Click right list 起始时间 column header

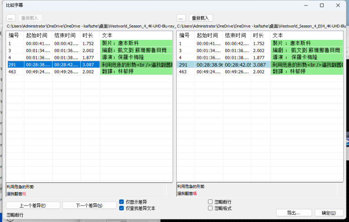pyautogui.click(x=209, y=35)
